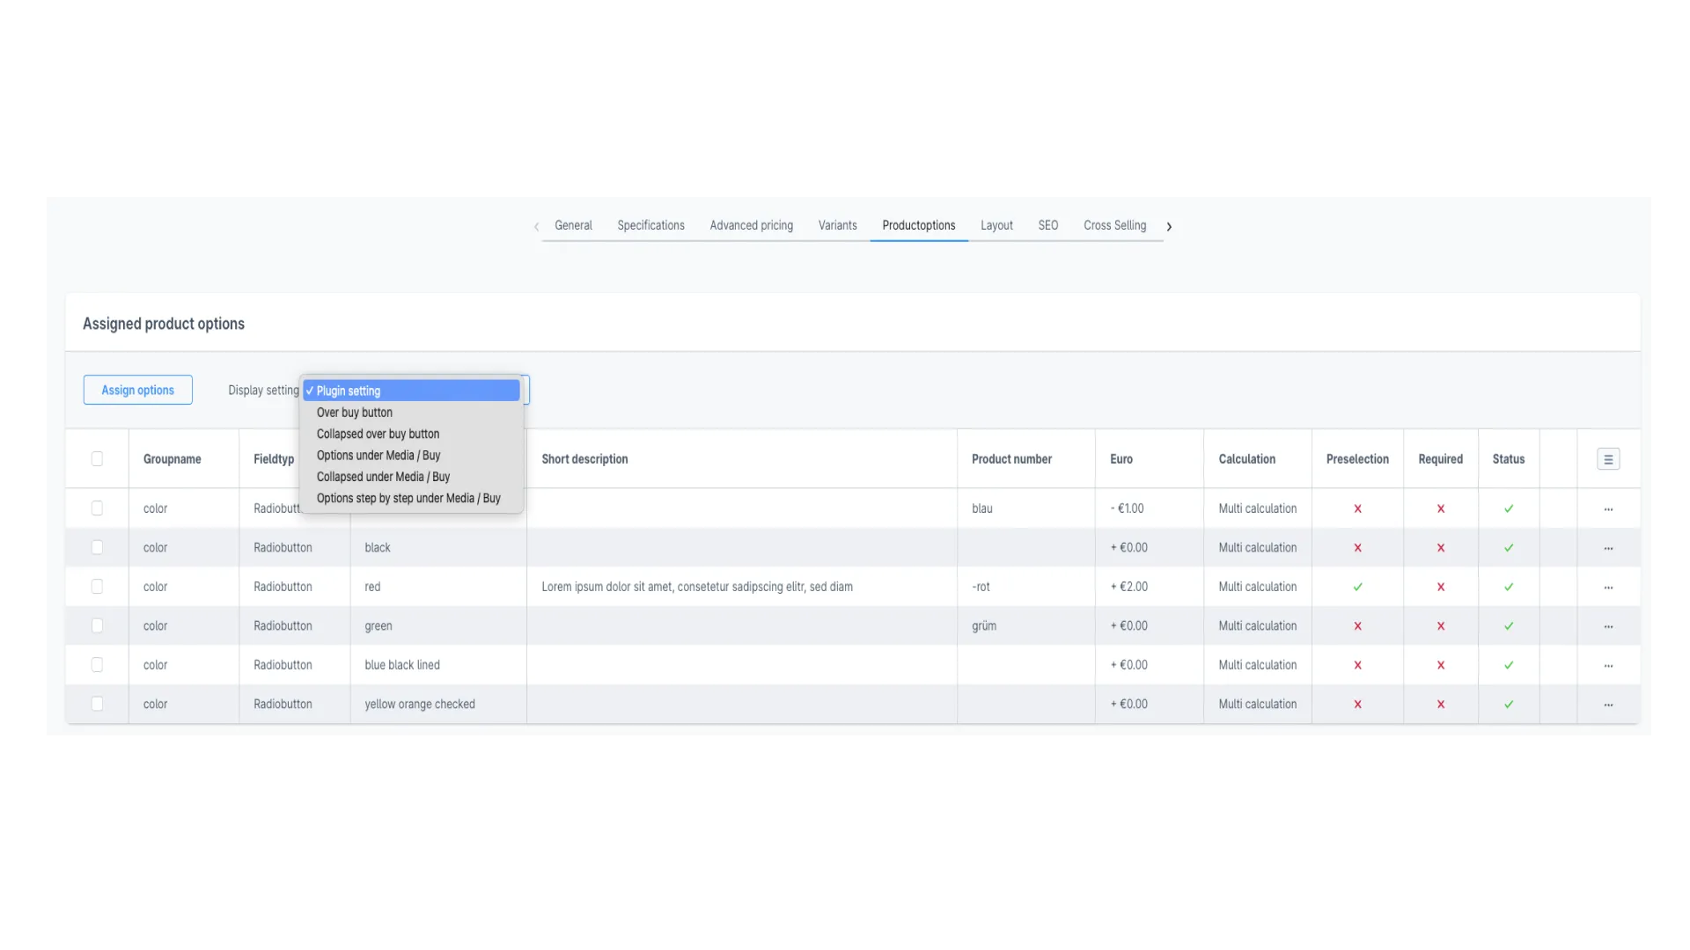This screenshot has width=1690, height=950.
Task: Open the row options menu for blau
Action: 1609,508
